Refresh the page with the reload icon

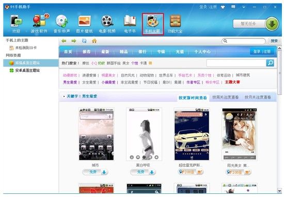(x=84, y=41)
